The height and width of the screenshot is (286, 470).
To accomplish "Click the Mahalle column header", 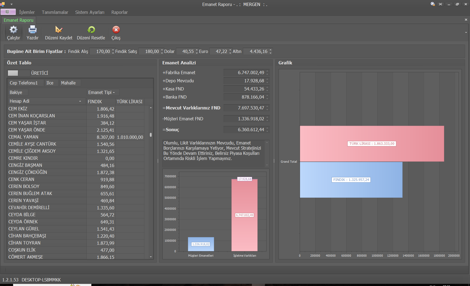I will tap(68, 83).
